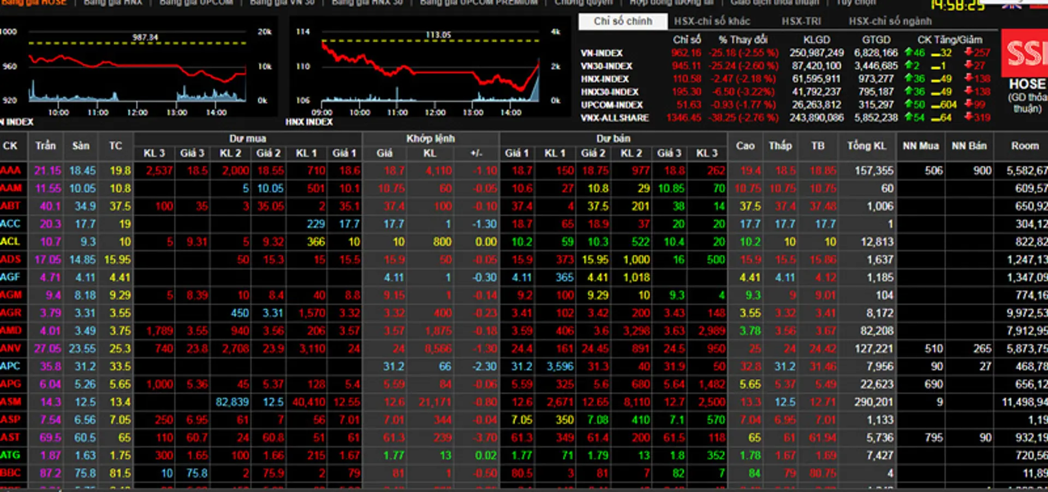Click the GTGD index column header

coord(876,40)
